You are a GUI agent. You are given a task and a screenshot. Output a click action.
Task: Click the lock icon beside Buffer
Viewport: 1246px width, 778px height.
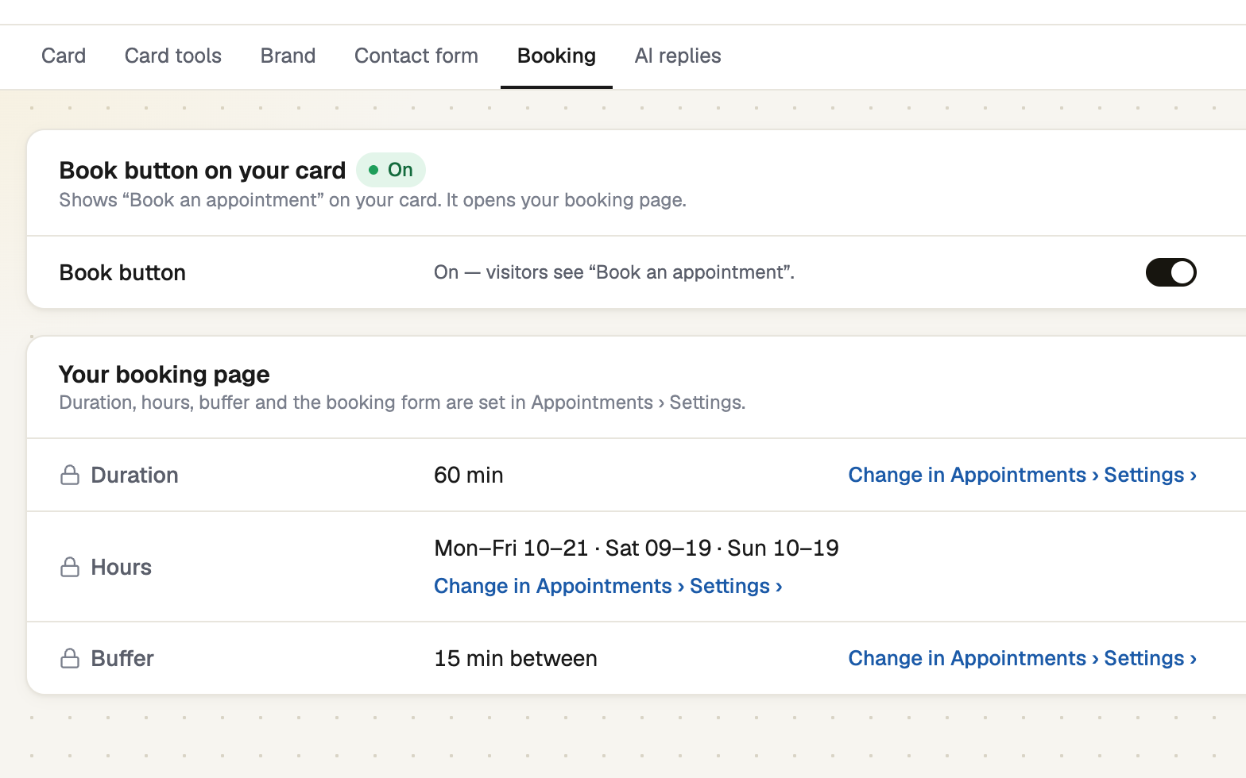click(x=70, y=658)
